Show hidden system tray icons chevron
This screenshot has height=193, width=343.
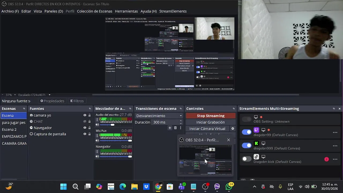[x=255, y=187]
